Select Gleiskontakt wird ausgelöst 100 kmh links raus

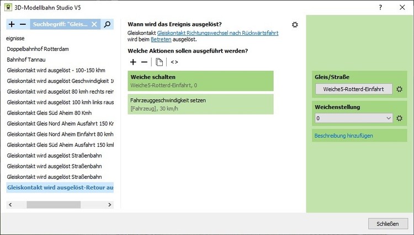point(60,103)
